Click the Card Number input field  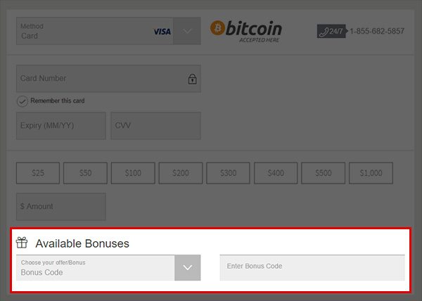pos(108,79)
